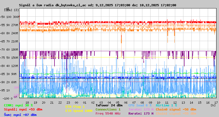Viewport: 219px width, 117px height.
Task: Click the '11' hour tick on x-axis
Action: click(x=167, y=103)
